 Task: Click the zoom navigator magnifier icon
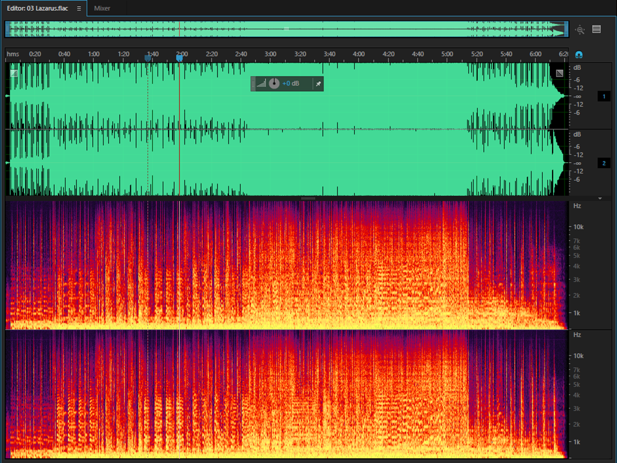click(580, 30)
